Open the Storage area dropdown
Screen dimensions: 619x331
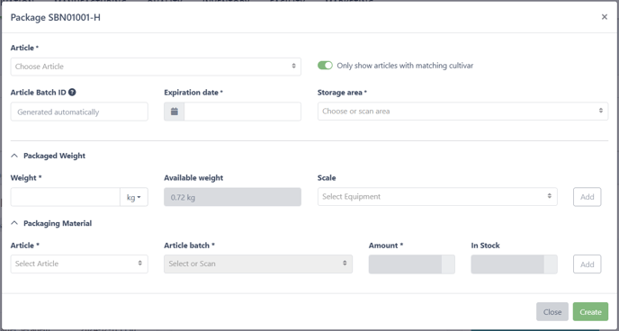pos(462,112)
